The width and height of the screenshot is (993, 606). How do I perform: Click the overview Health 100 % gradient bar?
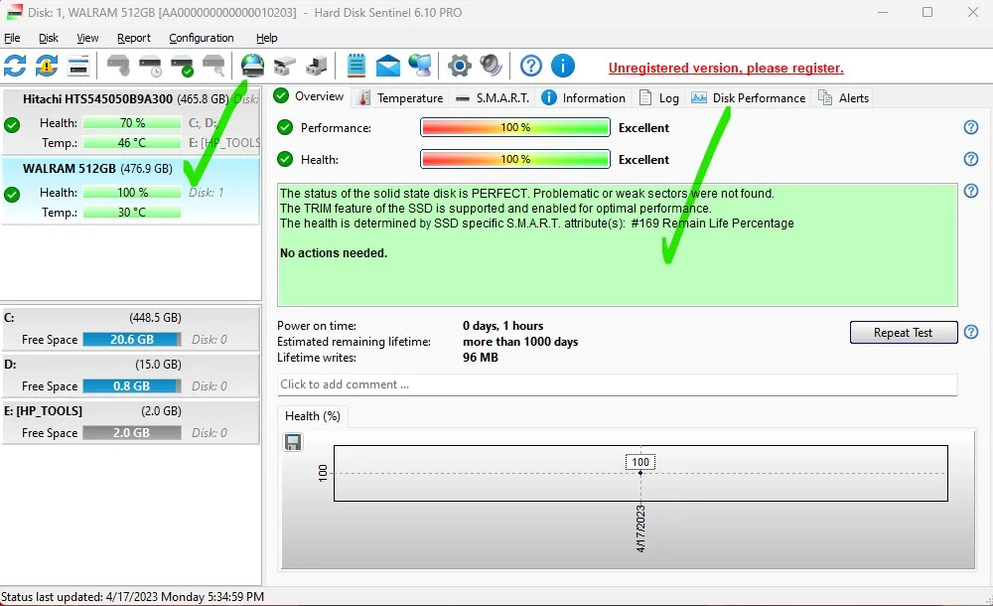coord(514,159)
